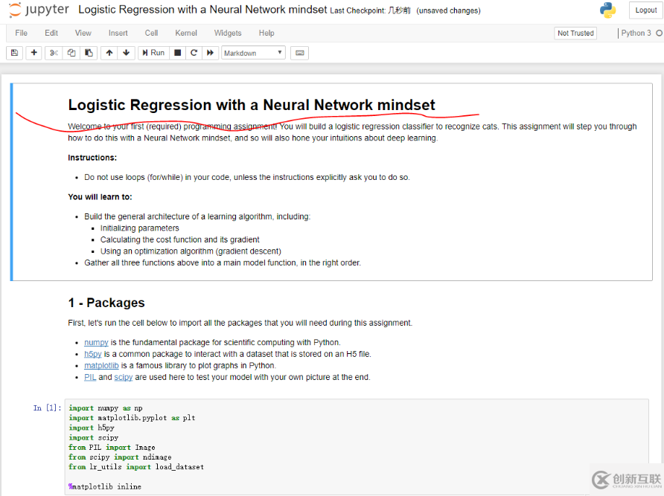Follow the scipy link

point(124,377)
